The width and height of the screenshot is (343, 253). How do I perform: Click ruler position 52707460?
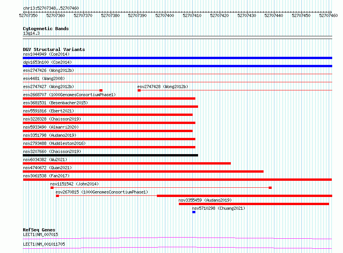pyautogui.click(x=328, y=15)
